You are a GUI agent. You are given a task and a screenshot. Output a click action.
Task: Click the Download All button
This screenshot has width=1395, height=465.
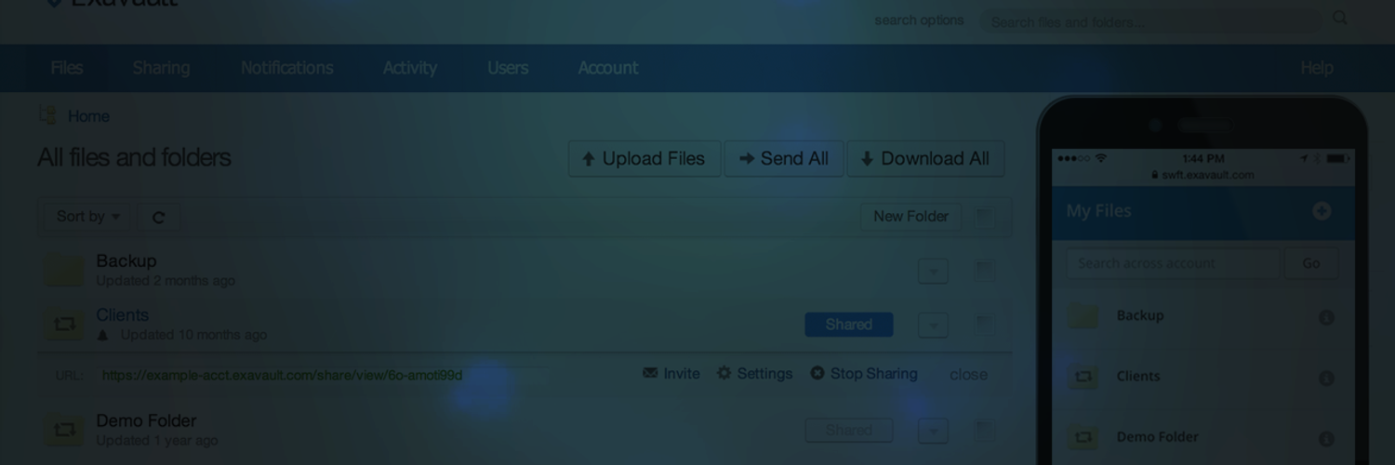[x=926, y=159]
